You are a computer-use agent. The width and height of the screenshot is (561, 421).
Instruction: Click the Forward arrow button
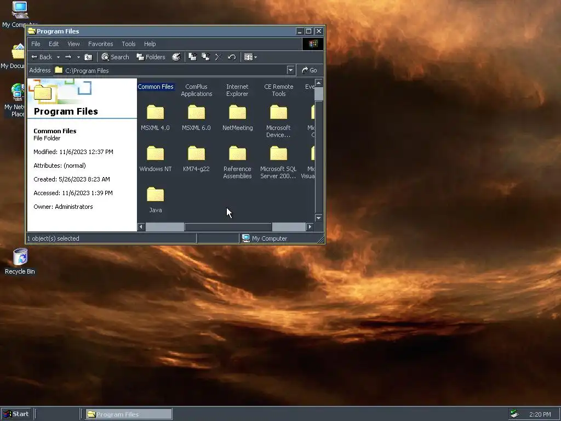pyautogui.click(x=68, y=57)
